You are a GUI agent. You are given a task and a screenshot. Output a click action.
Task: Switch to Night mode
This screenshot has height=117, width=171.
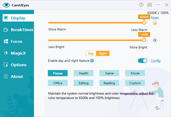point(103,53)
